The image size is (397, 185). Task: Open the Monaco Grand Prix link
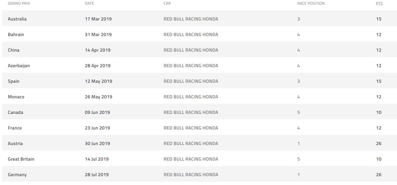pyautogui.click(x=16, y=97)
